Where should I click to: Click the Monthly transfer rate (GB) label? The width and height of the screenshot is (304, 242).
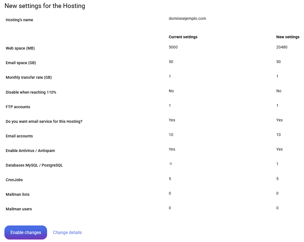pos(29,77)
